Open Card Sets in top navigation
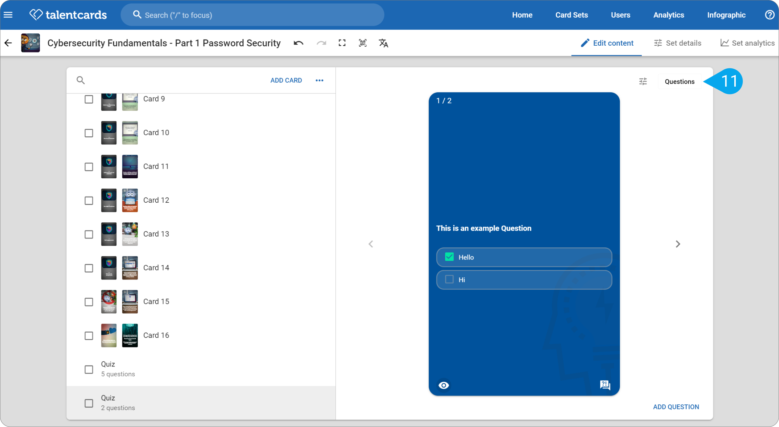The height and width of the screenshot is (427, 779). pos(572,15)
